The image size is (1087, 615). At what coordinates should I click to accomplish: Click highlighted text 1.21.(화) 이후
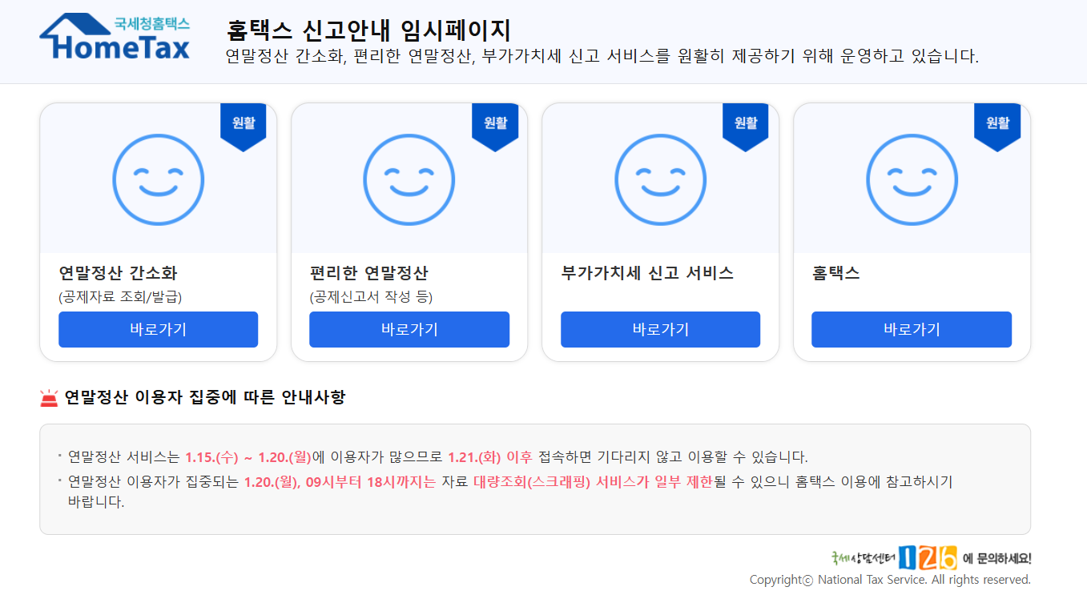point(489,457)
